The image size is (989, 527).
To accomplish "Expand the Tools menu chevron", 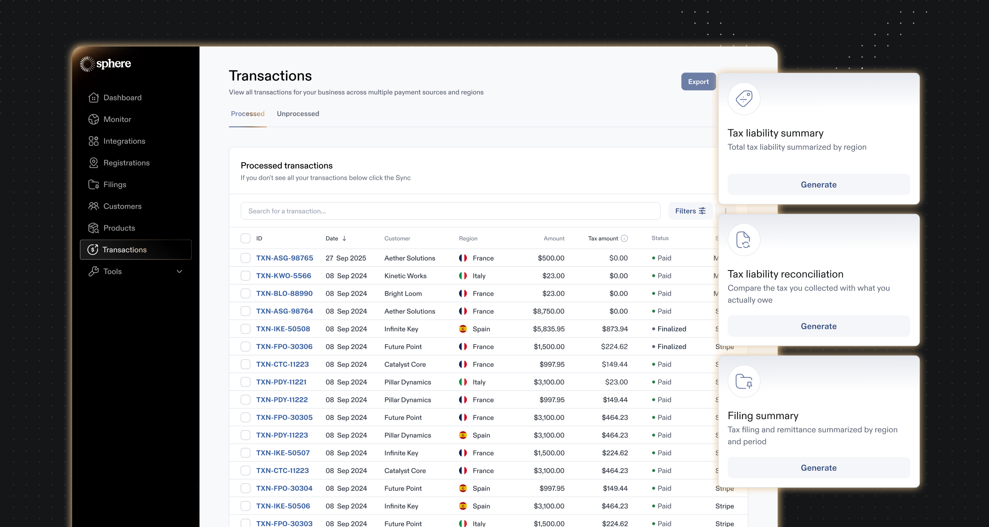I will pos(179,272).
